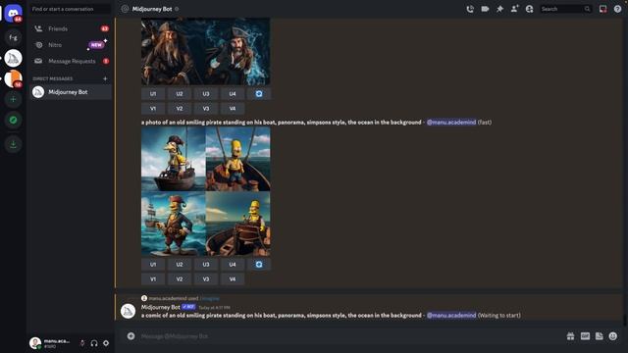Add a server with the plus icon
The image size is (628, 353).
tap(13, 99)
